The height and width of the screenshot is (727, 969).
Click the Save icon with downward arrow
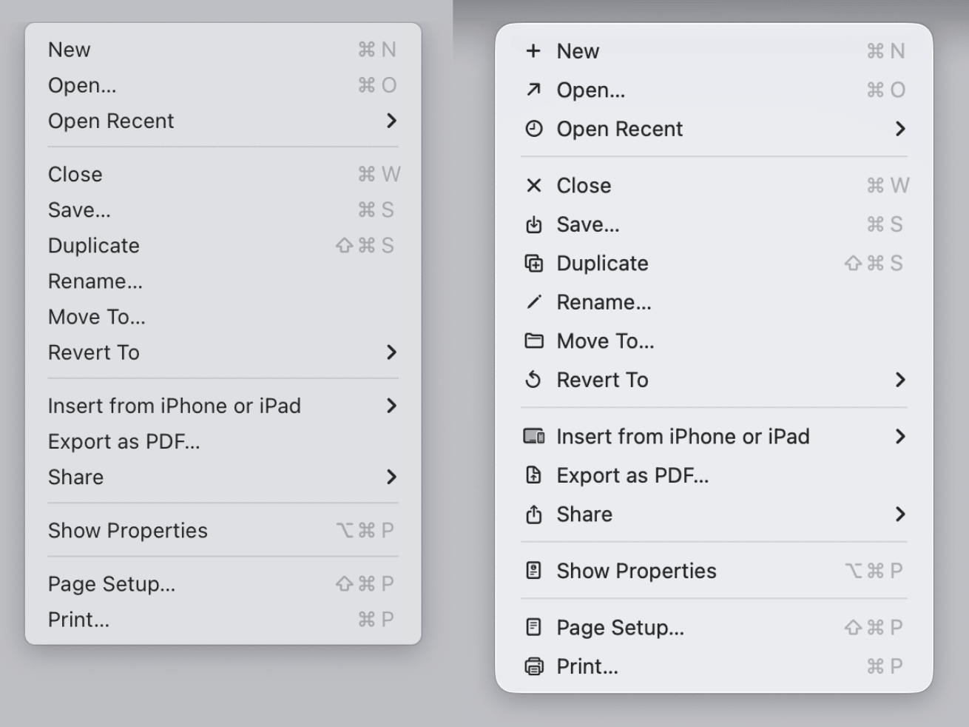tap(533, 225)
